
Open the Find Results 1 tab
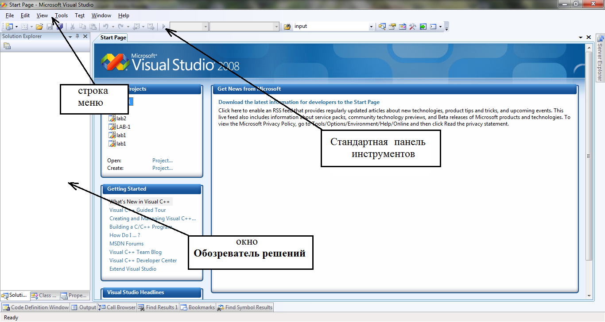[x=158, y=307]
